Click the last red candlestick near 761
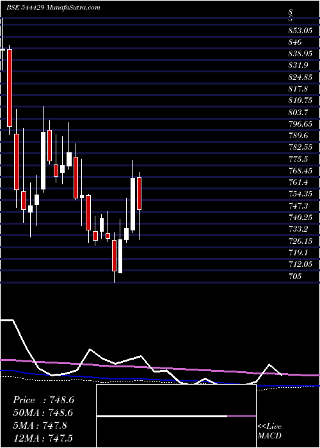The image size is (320, 448). (139, 194)
